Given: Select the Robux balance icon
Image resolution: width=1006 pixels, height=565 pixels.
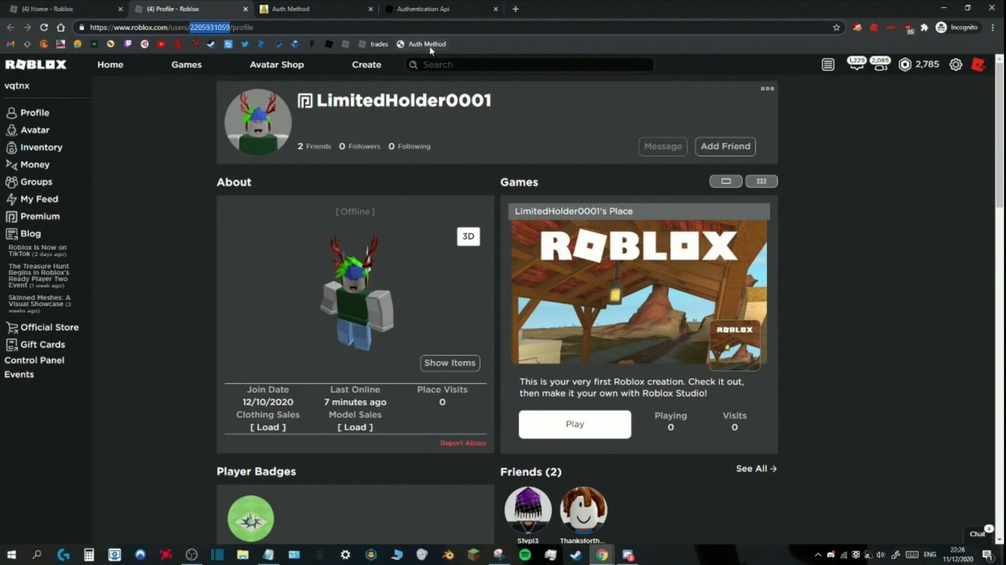Looking at the screenshot, I should click(905, 63).
